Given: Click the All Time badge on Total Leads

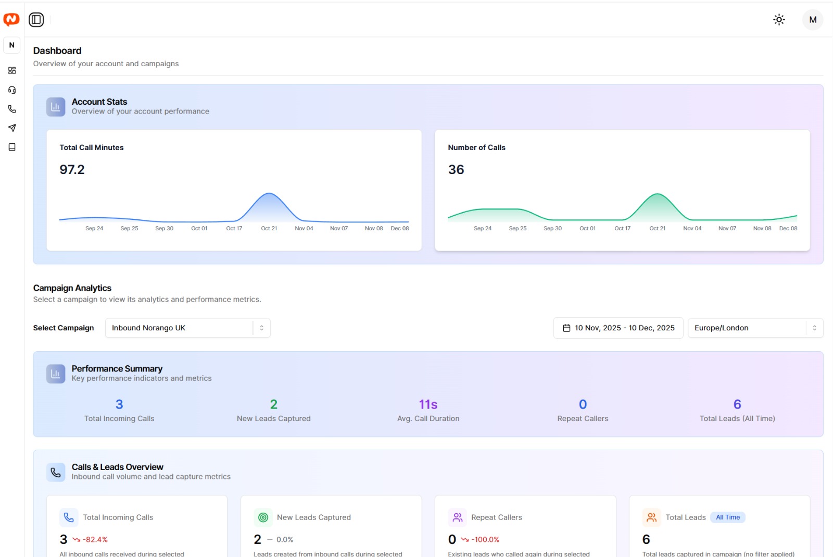Looking at the screenshot, I should [727, 517].
